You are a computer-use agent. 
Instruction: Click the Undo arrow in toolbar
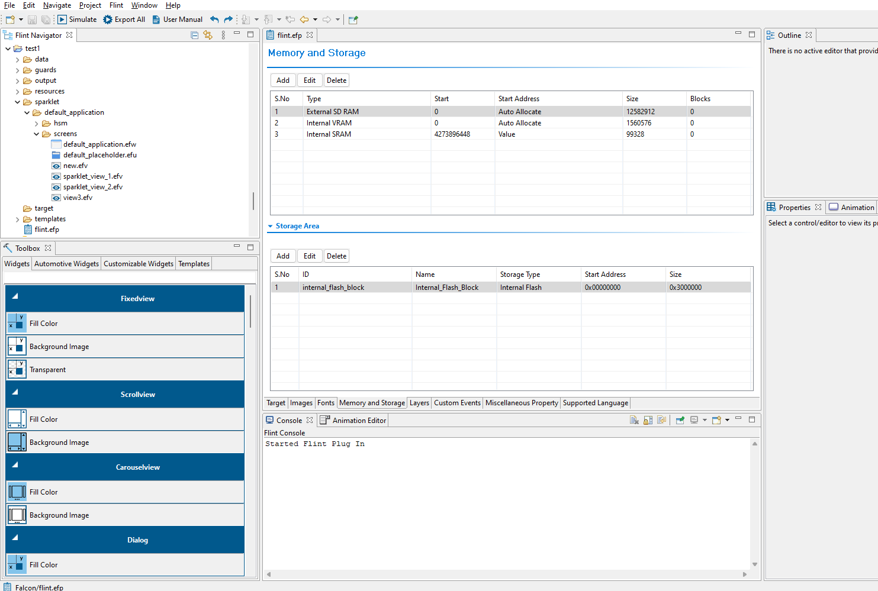pos(214,20)
